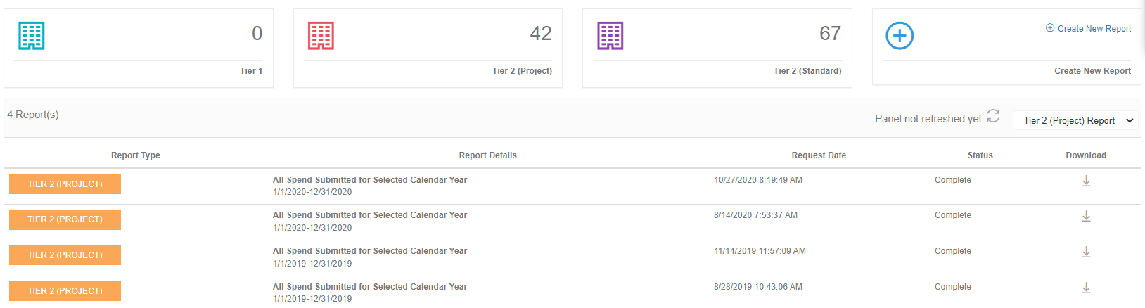This screenshot has height=308, width=1145.
Task: Click the Tier 2 (Project) tag in first row
Action: click(65, 184)
